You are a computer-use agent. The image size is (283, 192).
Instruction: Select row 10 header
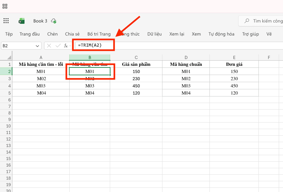[6, 126]
